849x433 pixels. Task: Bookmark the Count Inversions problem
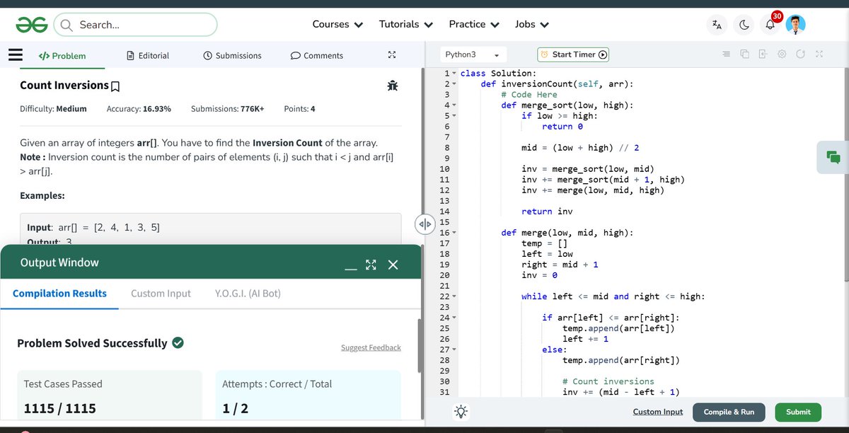point(115,86)
